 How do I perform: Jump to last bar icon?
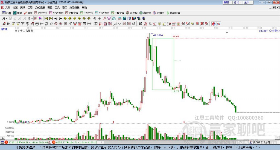(51, 19)
